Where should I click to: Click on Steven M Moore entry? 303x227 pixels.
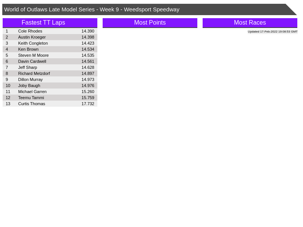point(33,55)
